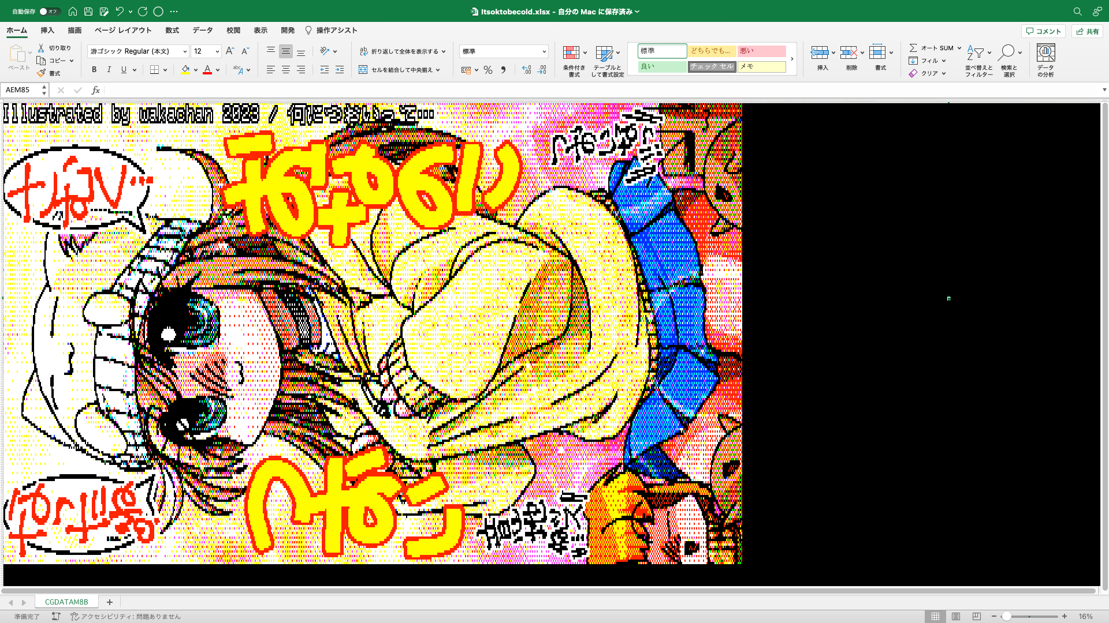Increase font size with large A icon
This screenshot has width=1109, height=623.
(x=230, y=51)
